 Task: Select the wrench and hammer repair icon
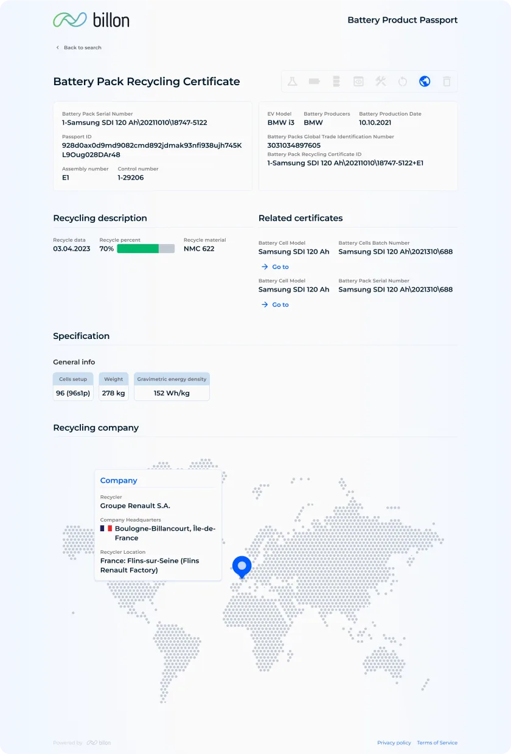[381, 81]
